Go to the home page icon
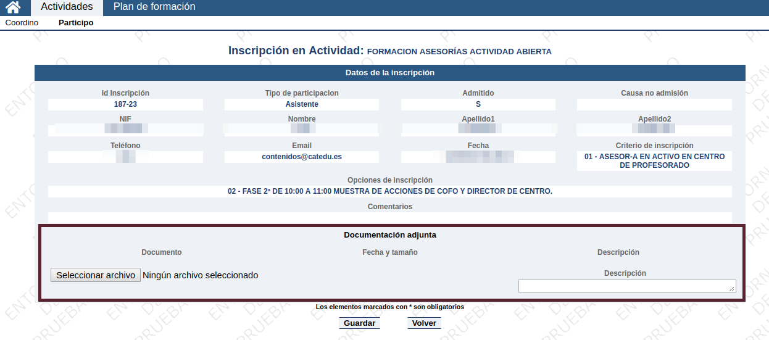769x340 pixels. [14, 7]
